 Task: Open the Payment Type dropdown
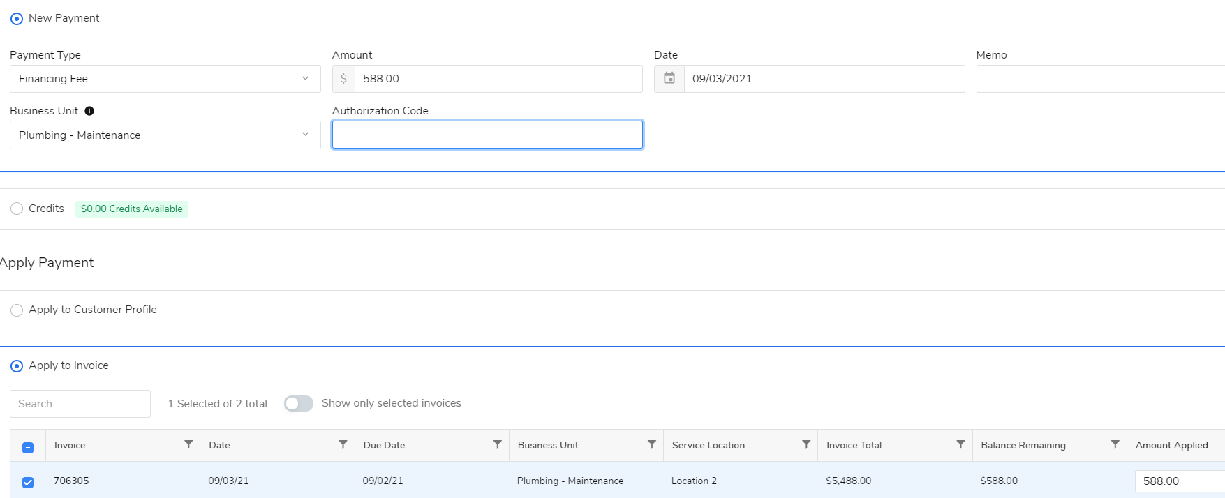[165, 79]
